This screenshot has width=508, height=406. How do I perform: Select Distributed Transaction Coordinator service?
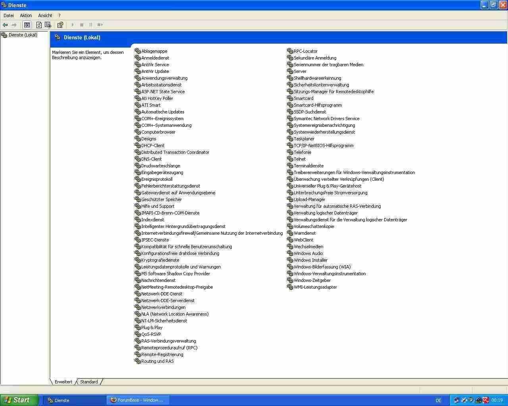coord(175,152)
